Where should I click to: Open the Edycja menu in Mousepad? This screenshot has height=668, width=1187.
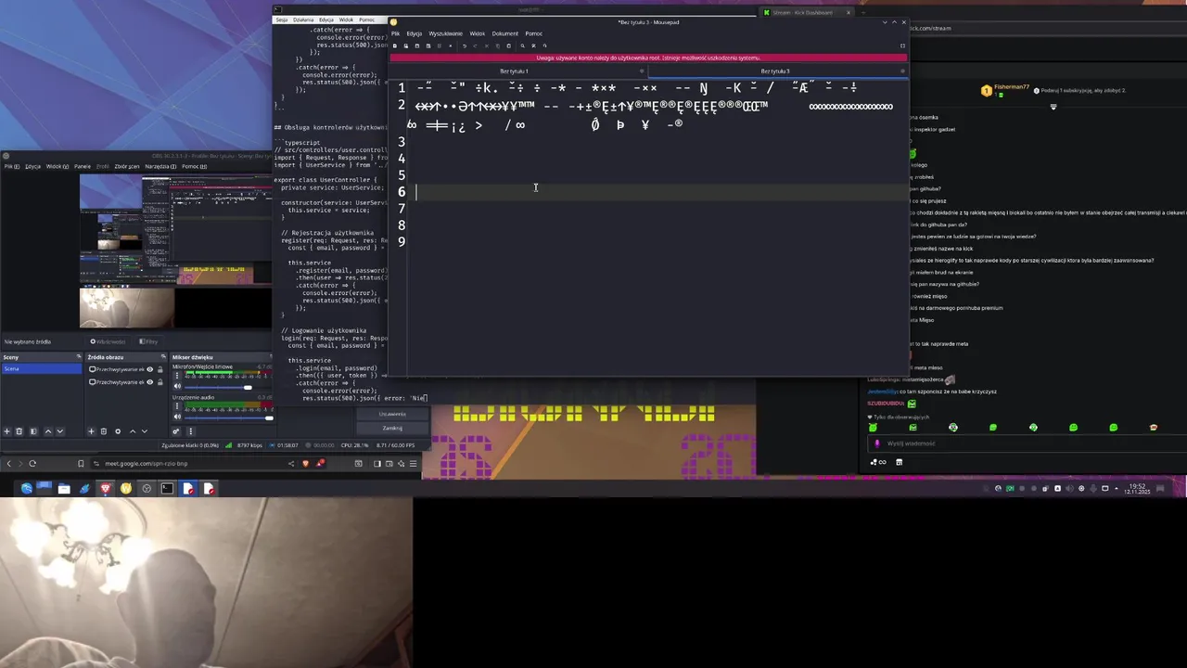pos(414,33)
